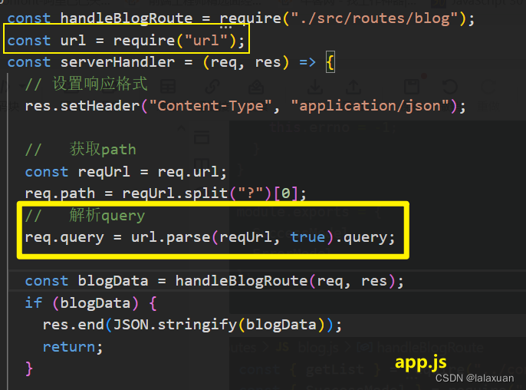This screenshot has height=390, width=526.
Task: Click the faint layout panel icon below chevron
Action: [202, 137]
